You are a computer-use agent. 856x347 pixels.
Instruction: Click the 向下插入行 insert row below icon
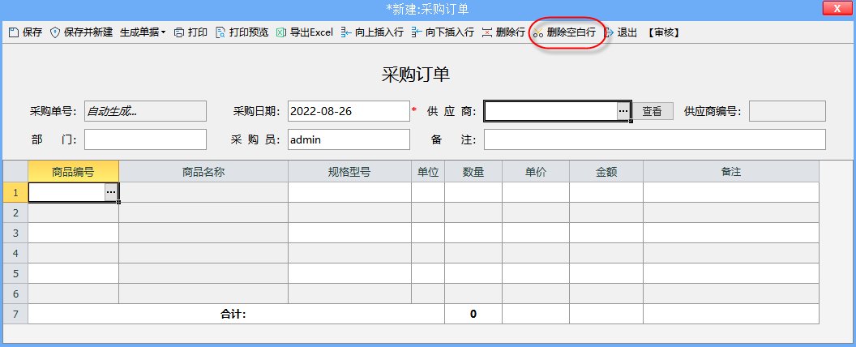(x=417, y=32)
